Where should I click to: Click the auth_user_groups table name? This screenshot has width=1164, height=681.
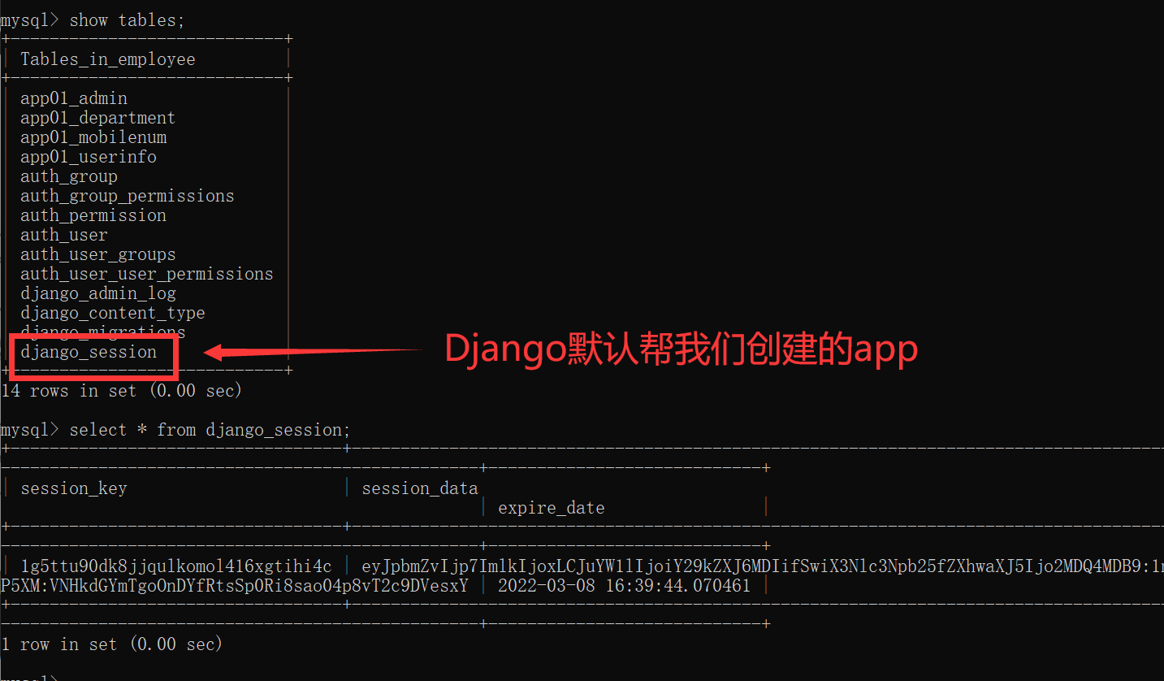(x=98, y=254)
